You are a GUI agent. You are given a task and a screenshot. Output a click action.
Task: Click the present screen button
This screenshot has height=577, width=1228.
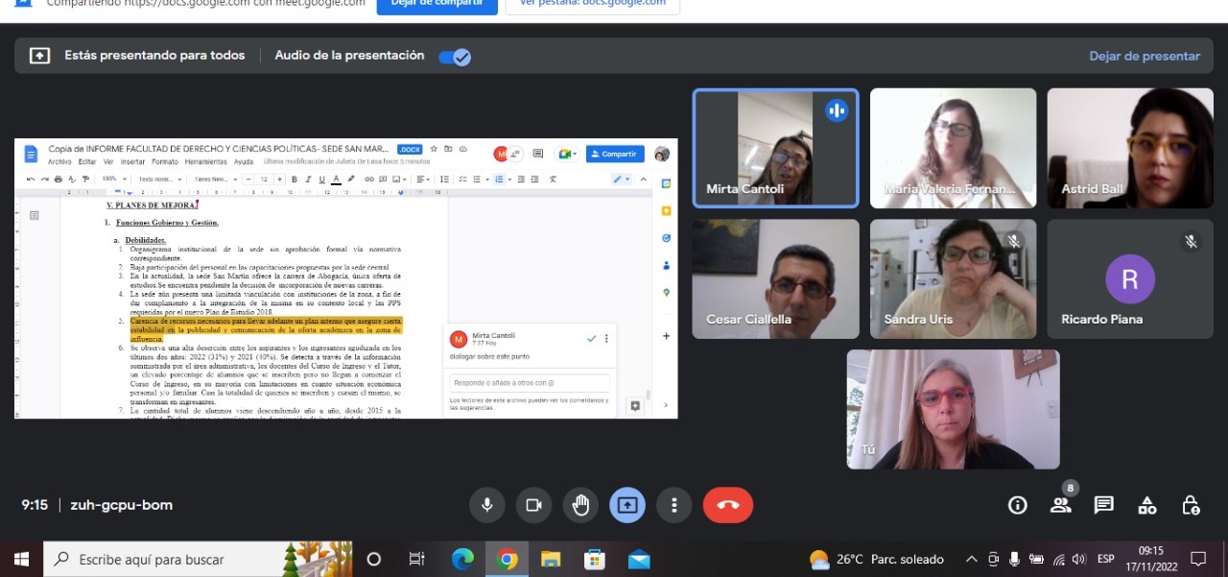point(627,505)
